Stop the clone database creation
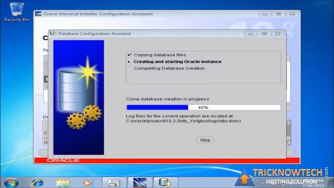This screenshot has width=334, height=188. click(x=205, y=140)
